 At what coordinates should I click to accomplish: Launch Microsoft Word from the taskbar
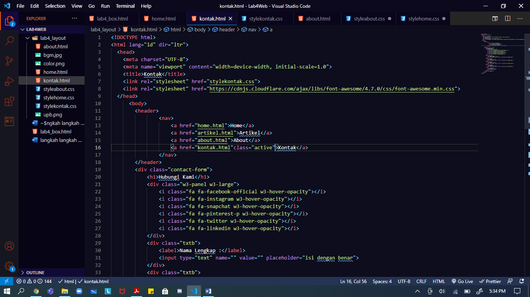click(208, 291)
